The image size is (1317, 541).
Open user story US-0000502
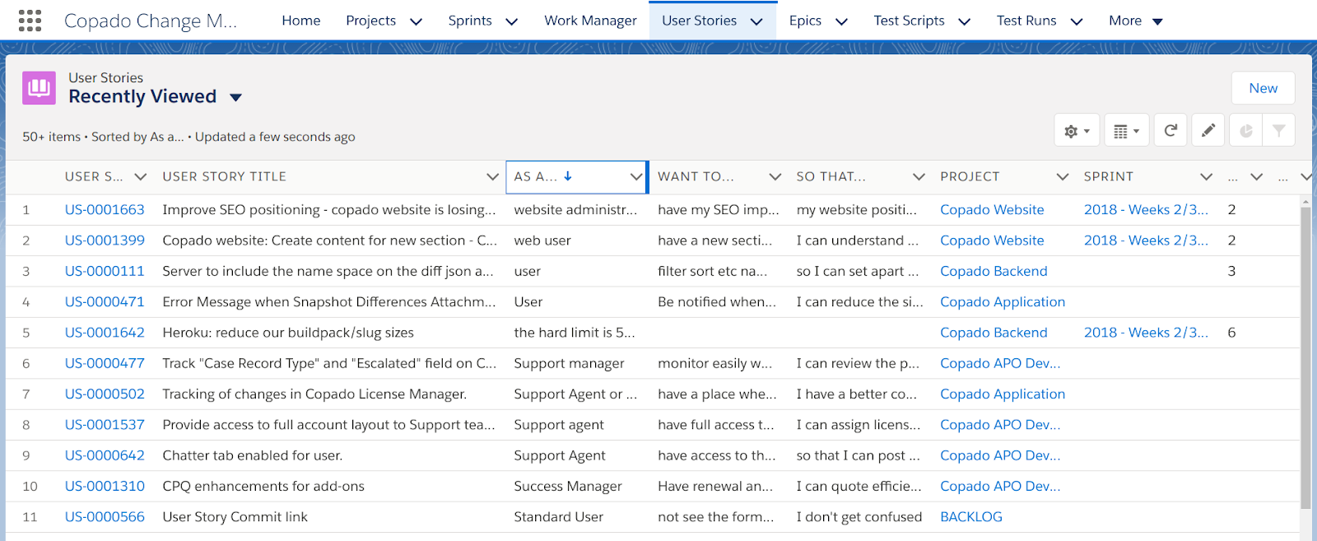click(x=105, y=394)
